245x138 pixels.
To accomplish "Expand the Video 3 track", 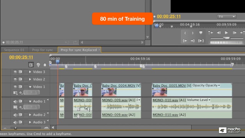I will [30, 72].
